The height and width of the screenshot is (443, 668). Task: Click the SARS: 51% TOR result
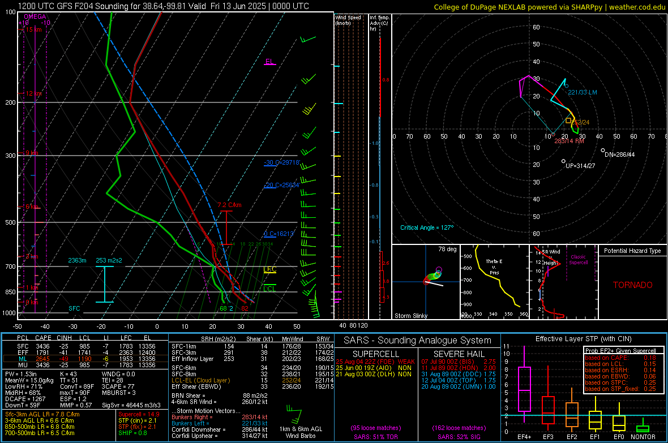[375, 437]
